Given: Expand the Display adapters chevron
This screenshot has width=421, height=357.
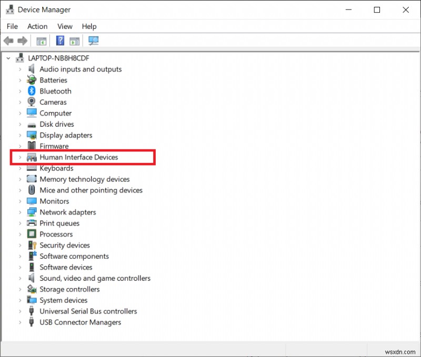Looking at the screenshot, I should (20, 135).
